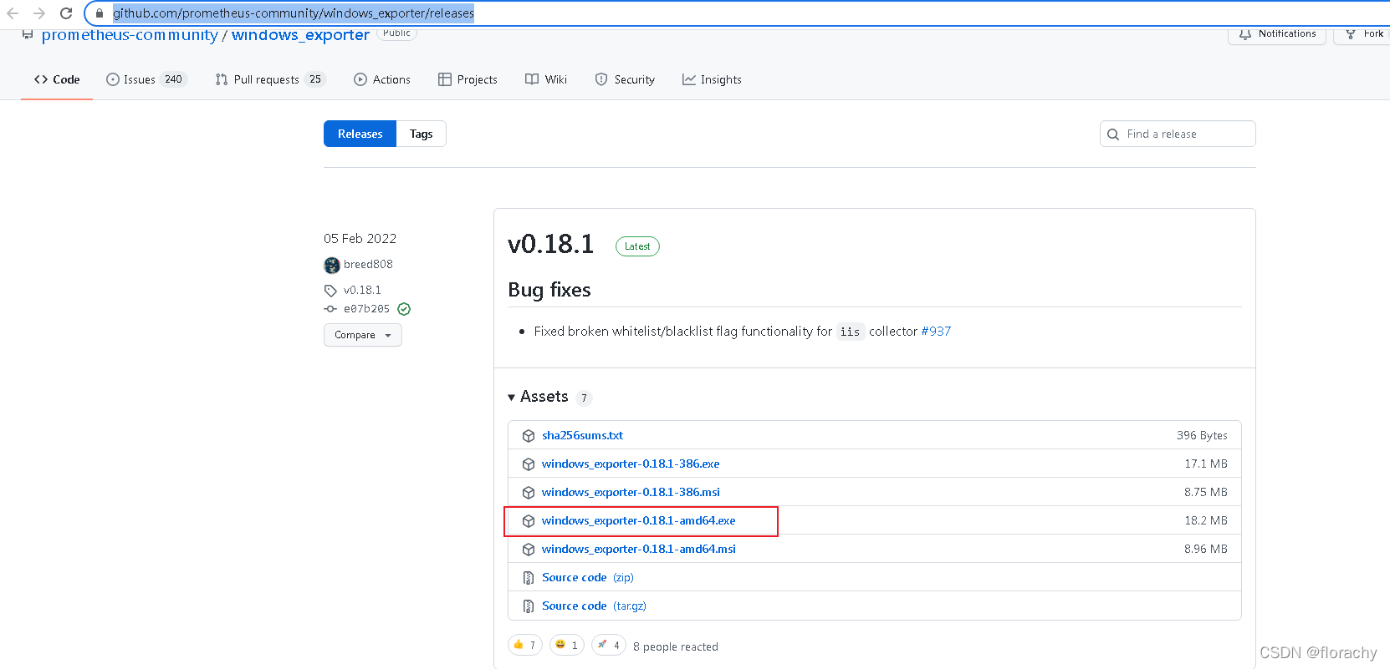
Task: Click the Fork button
Action: coord(1363,34)
